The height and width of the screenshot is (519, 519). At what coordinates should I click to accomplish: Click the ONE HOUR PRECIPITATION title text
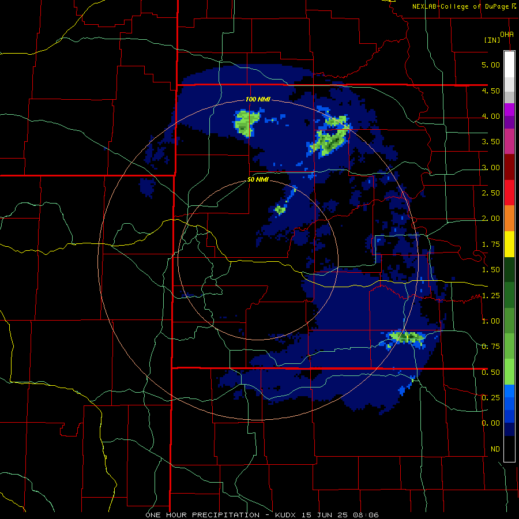coord(202,515)
